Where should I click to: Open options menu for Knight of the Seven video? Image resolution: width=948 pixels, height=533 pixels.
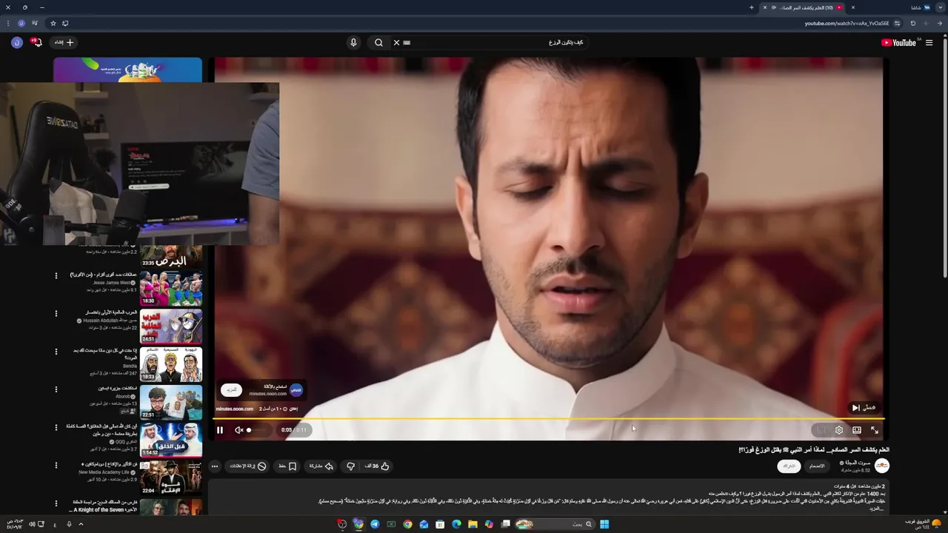click(56, 503)
